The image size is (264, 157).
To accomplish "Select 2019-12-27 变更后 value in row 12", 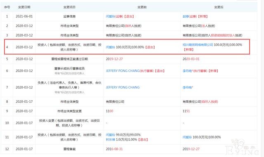I will (x=191, y=149).
